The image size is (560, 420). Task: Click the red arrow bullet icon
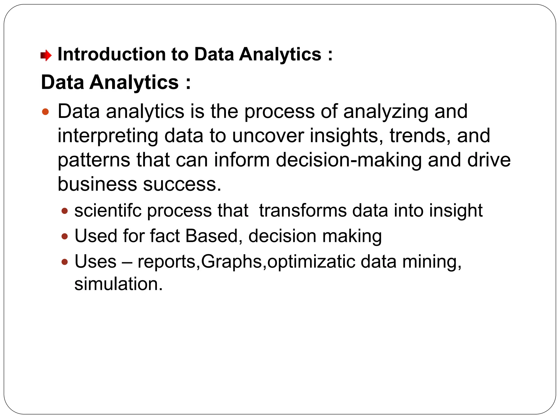pyautogui.click(x=46, y=56)
